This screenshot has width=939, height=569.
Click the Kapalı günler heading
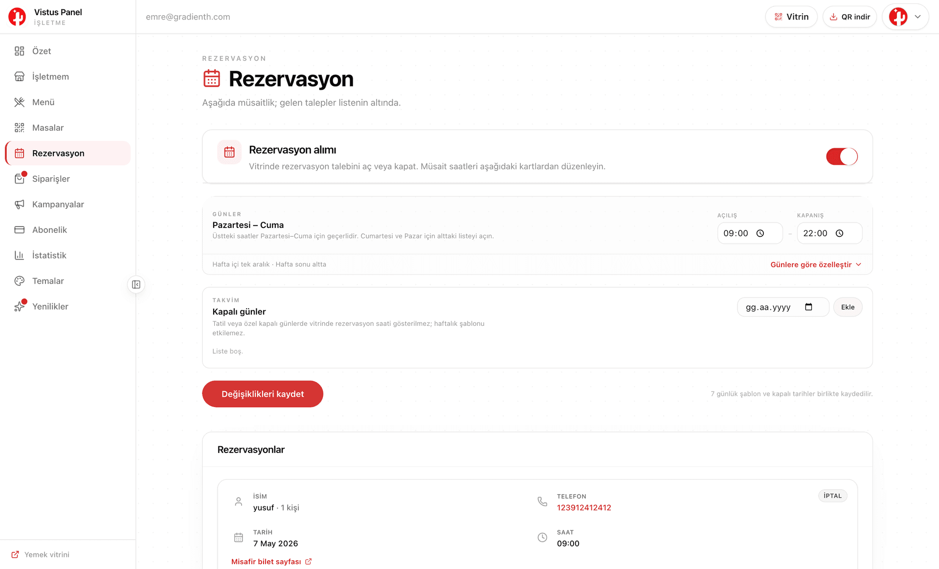[239, 312]
